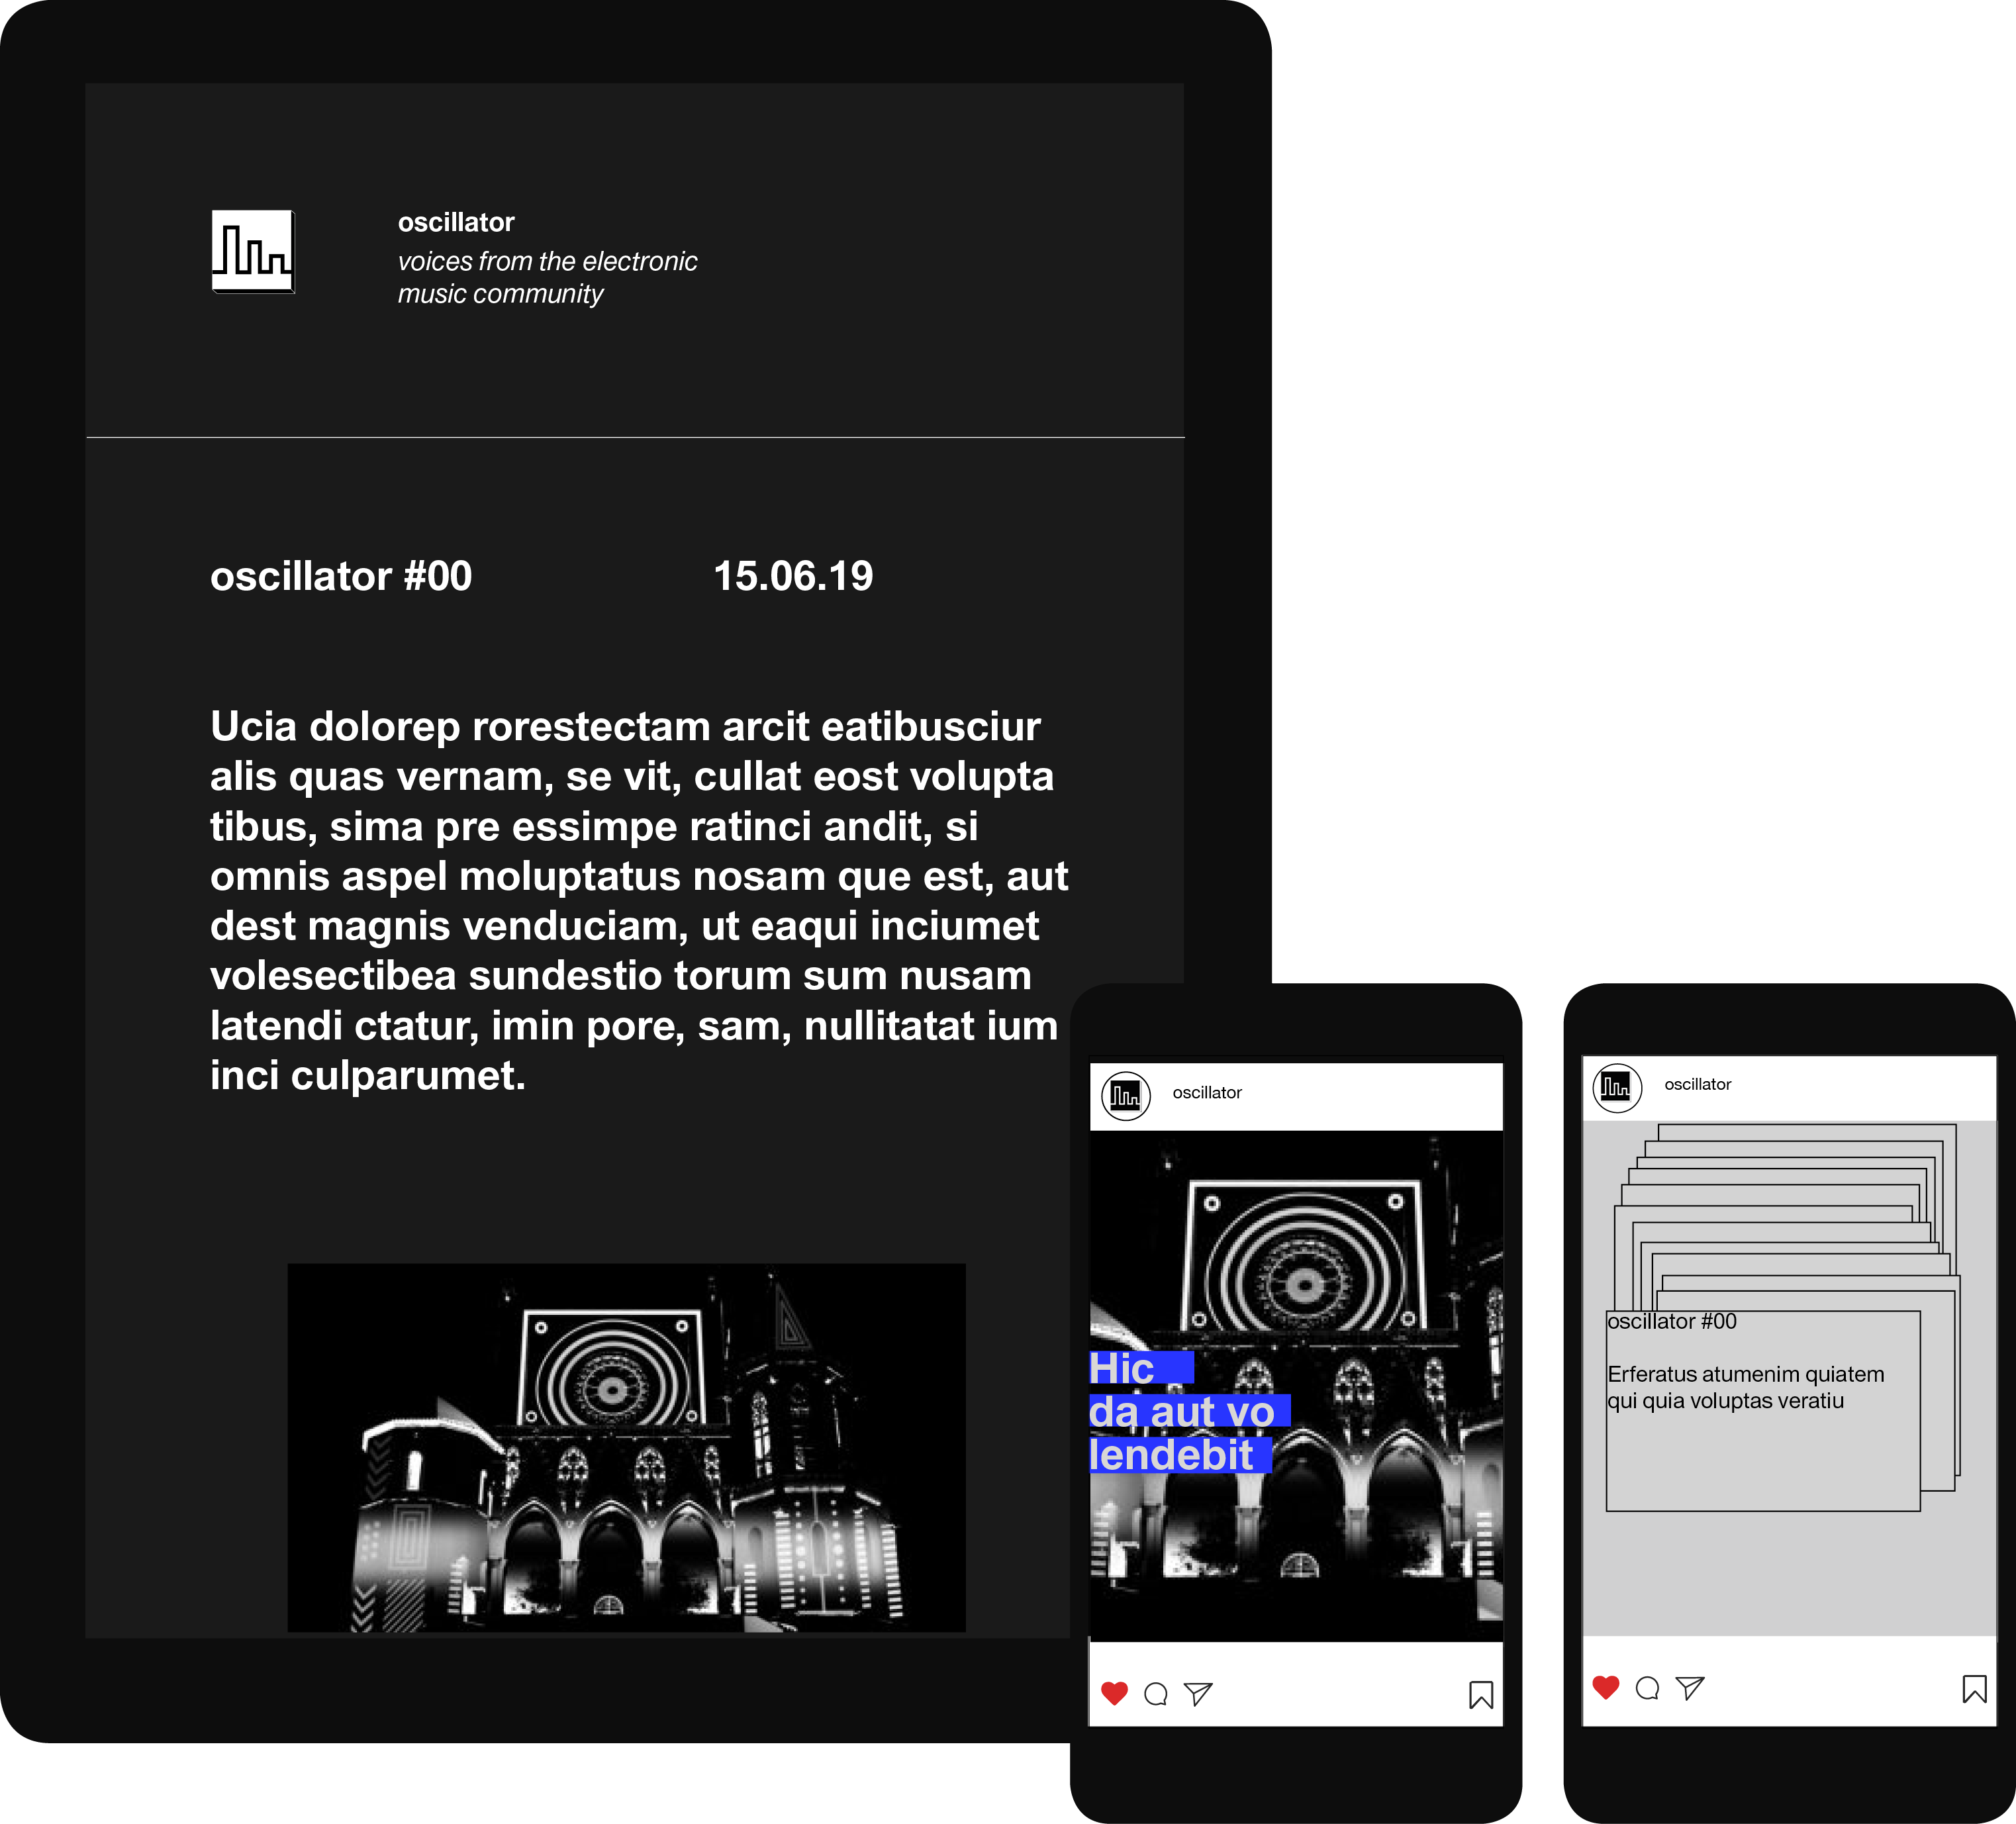Open comments on the grey stacked-frames post
This screenshot has height=1824, width=2016.
1648,1688
